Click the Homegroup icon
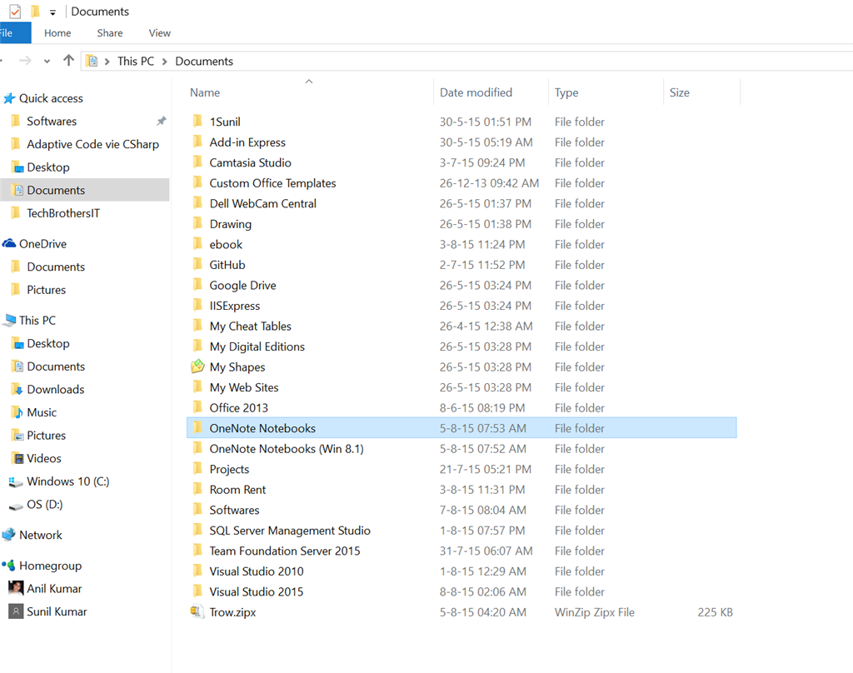Image resolution: width=853 pixels, height=673 pixels. coord(8,566)
